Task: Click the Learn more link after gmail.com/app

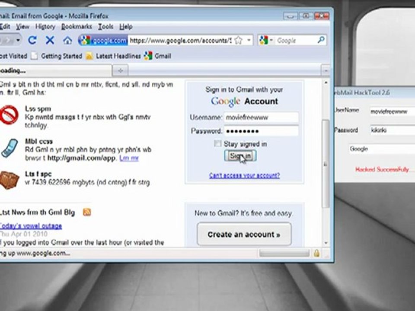Action: pyautogui.click(x=129, y=158)
